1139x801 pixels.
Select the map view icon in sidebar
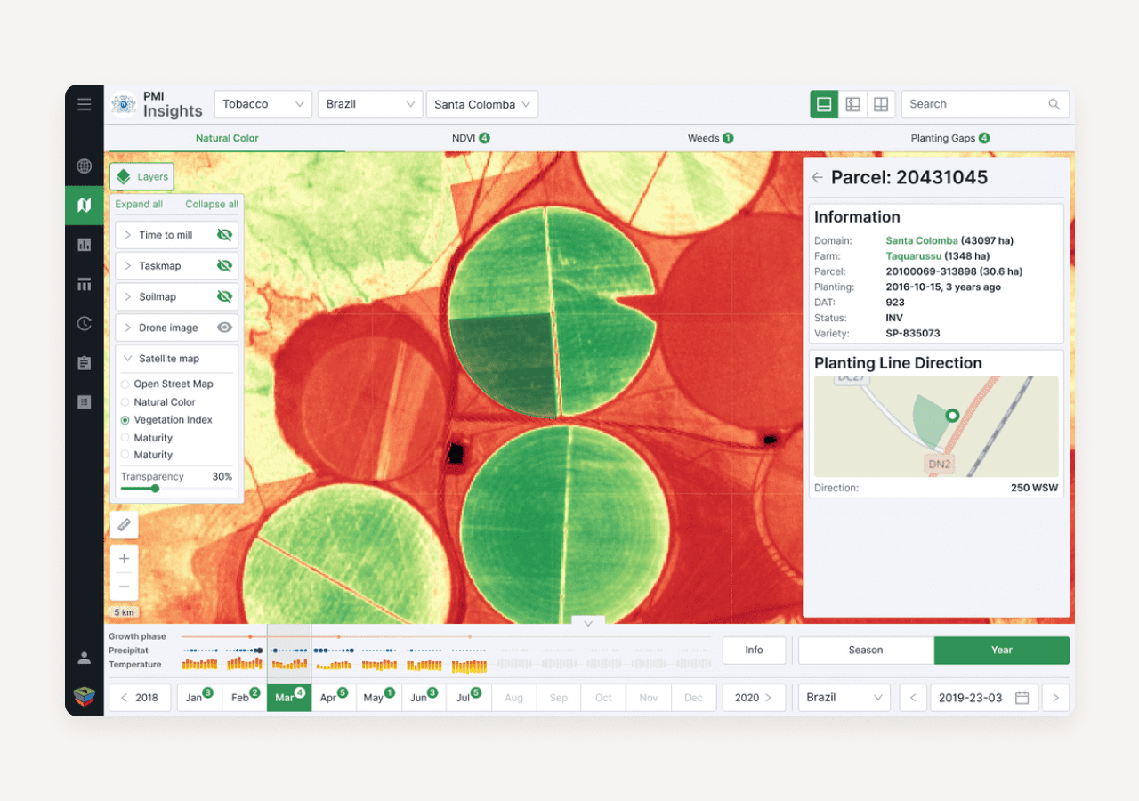click(84, 205)
